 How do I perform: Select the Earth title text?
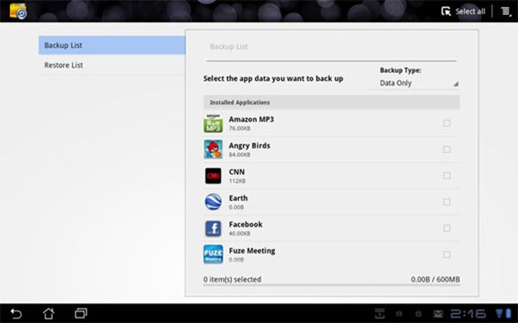pyautogui.click(x=238, y=198)
